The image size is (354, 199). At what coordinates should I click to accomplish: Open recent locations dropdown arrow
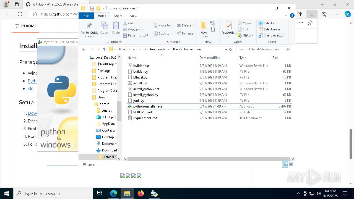click(98, 49)
